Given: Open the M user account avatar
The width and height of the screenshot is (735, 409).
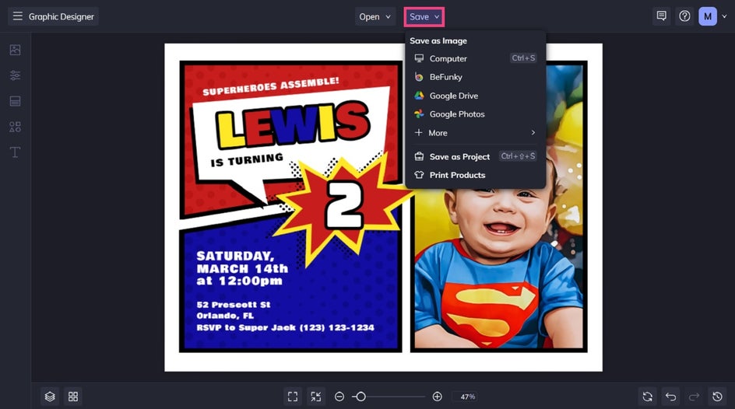Looking at the screenshot, I should point(707,16).
